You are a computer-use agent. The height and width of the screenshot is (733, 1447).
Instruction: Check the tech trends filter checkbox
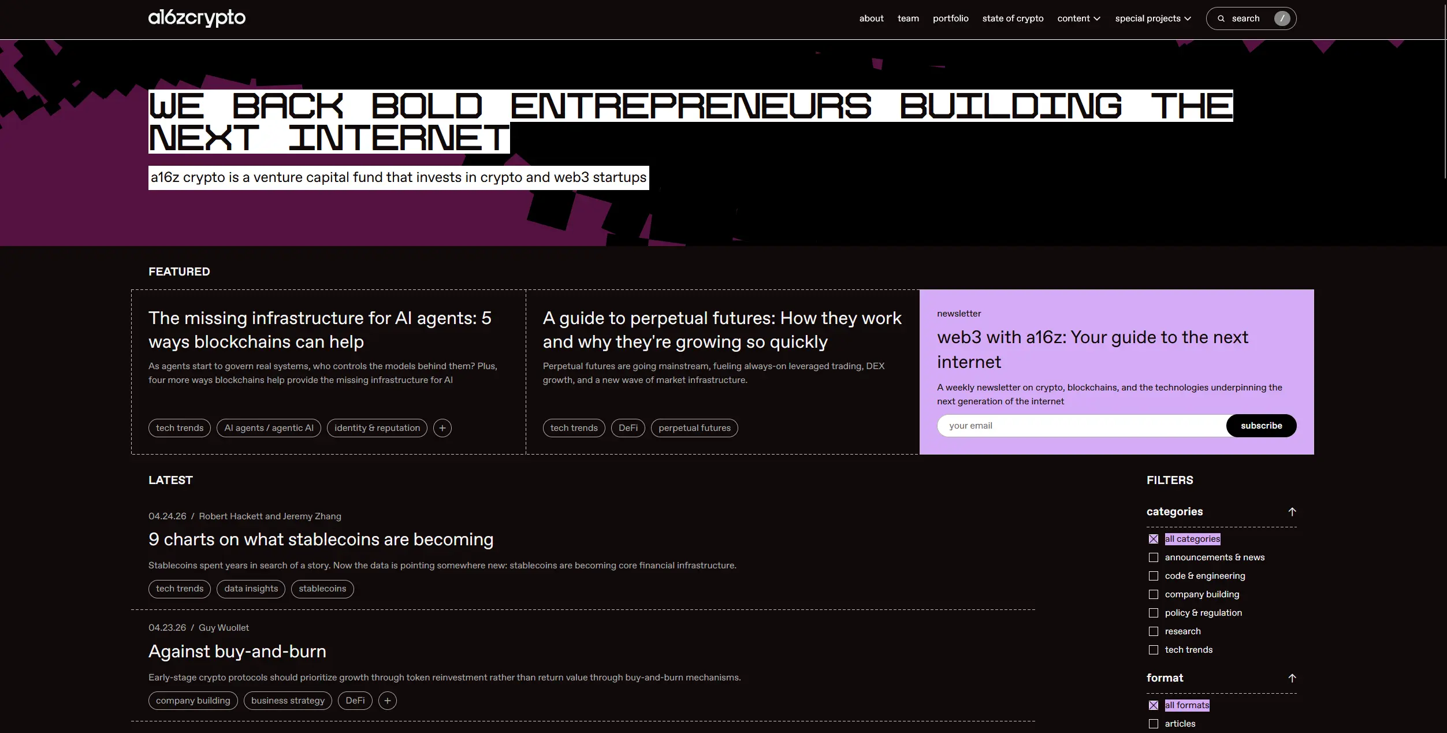(1154, 650)
